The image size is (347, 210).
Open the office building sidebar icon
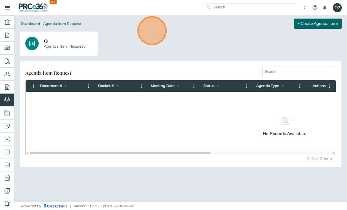click(x=7, y=113)
